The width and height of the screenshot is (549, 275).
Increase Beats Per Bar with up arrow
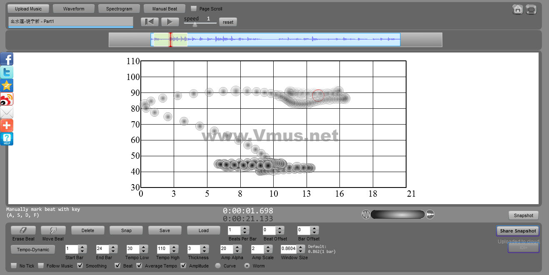tap(245, 228)
